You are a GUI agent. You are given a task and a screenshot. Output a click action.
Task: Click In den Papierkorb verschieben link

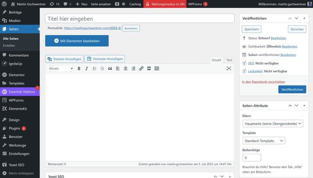263,82
